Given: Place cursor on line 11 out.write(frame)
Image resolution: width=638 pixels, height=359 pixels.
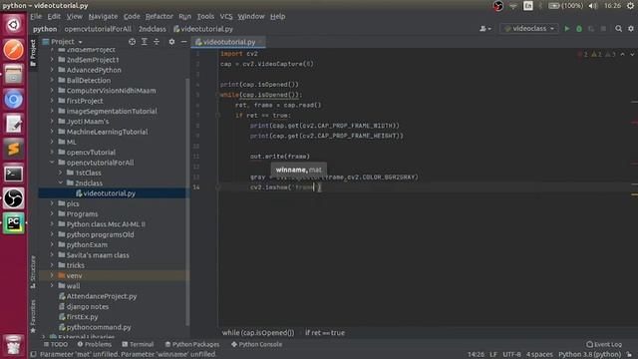Looking at the screenshot, I should (280, 157).
